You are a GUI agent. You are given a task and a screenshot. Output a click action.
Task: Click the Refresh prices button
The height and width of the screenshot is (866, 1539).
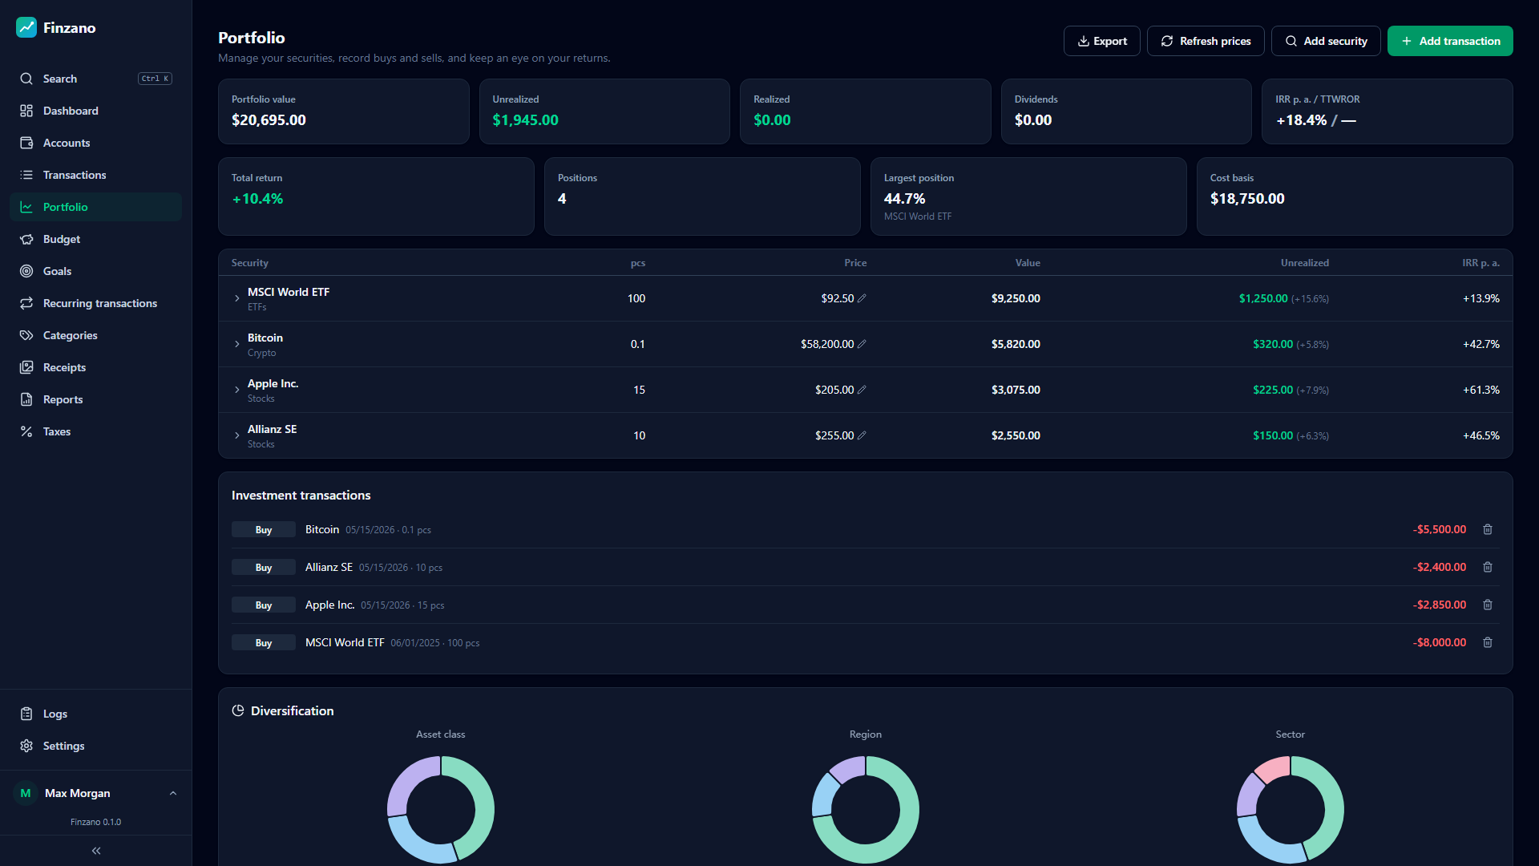pos(1206,41)
